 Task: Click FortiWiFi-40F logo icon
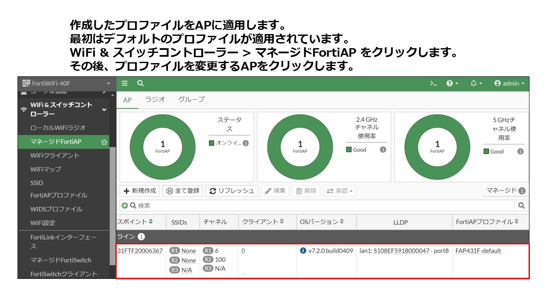point(26,83)
